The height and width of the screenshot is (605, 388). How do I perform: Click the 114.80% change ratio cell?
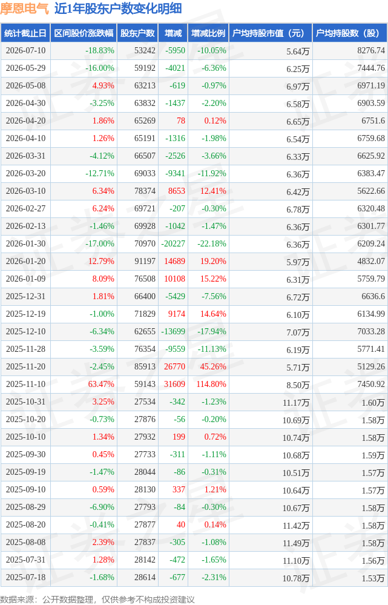(x=211, y=385)
